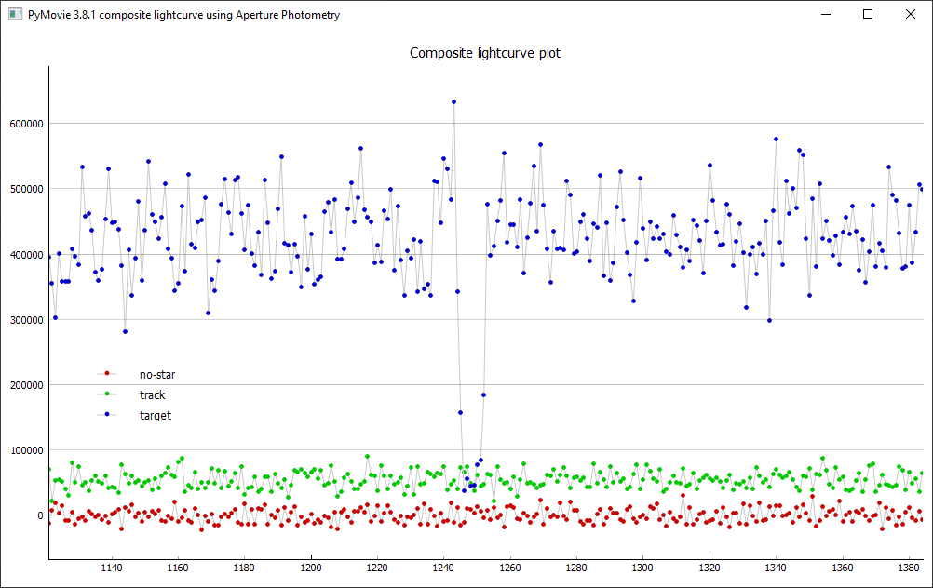Click the "Composite lightcurve plot" title
933x588 pixels.
point(485,53)
